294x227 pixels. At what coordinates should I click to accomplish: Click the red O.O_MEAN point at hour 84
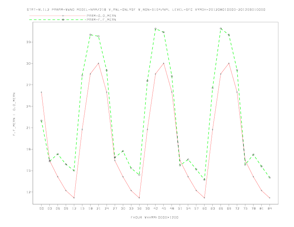coord(269,198)
